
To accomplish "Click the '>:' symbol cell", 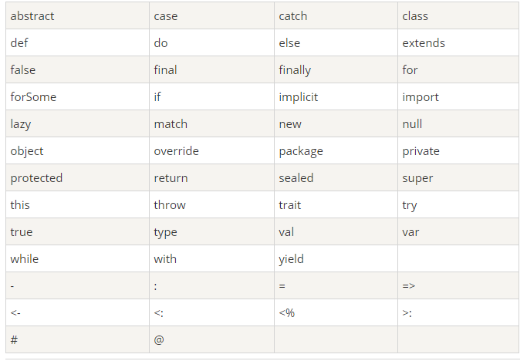I will [x=458, y=312].
